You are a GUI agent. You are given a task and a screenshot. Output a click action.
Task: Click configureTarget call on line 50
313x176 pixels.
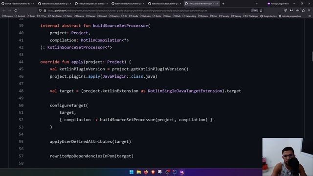(67, 106)
